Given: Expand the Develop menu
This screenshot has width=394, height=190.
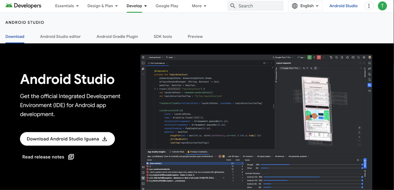Looking at the screenshot, I should coord(137,6).
